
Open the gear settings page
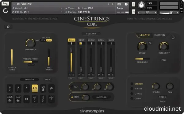8,27
